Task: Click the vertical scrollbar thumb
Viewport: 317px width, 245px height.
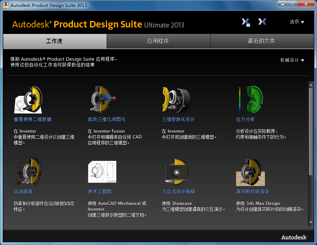Action: point(311,132)
